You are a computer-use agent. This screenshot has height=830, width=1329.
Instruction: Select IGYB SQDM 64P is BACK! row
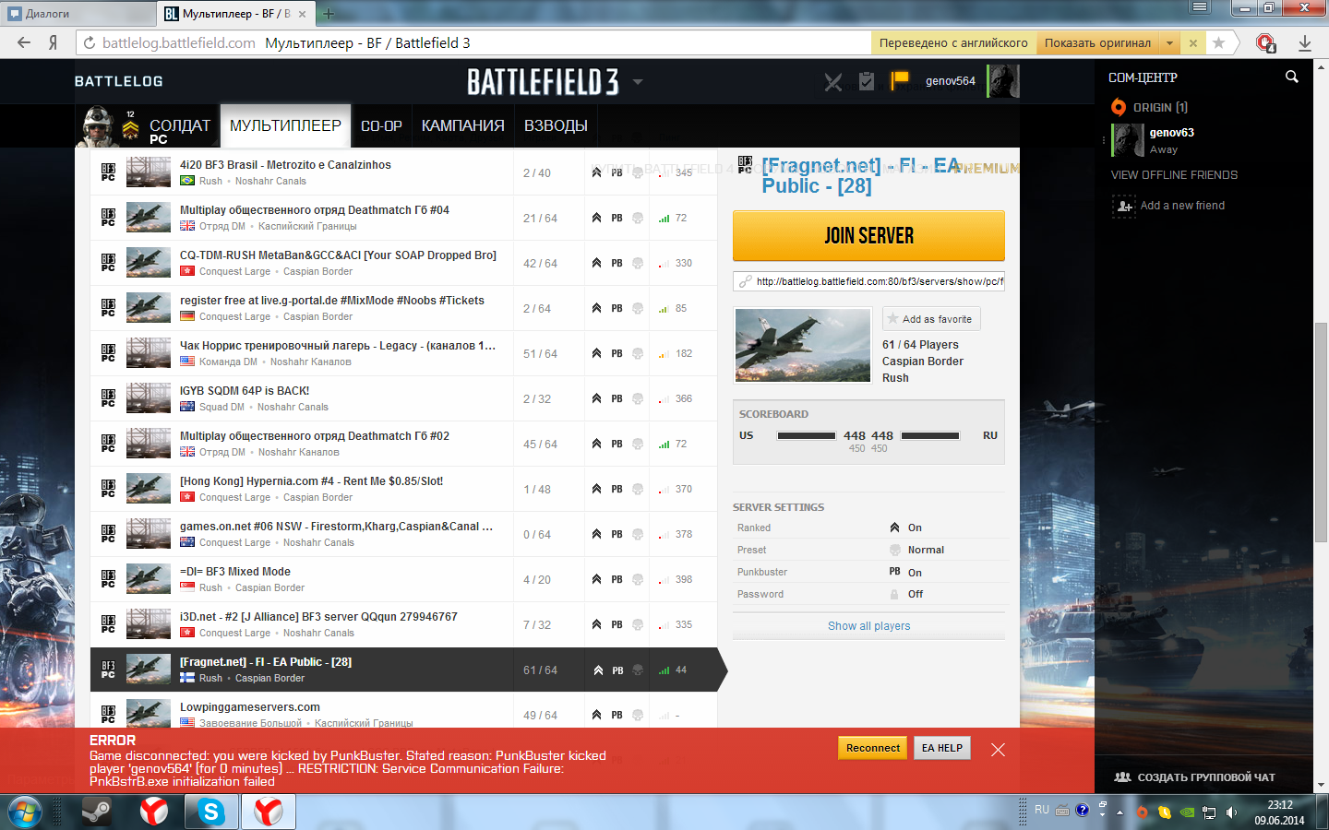(403, 398)
